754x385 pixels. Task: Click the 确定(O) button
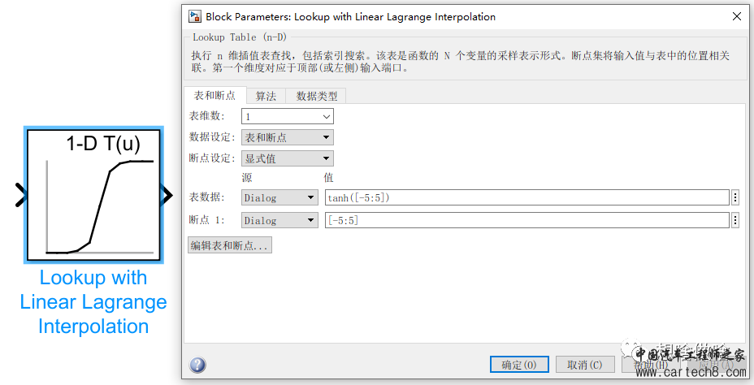519,365
